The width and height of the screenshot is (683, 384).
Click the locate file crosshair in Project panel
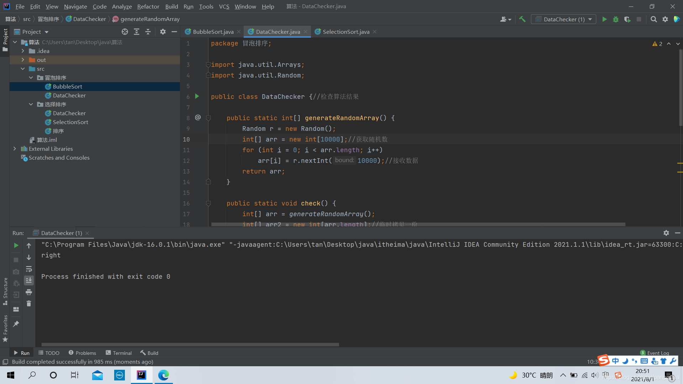point(125,32)
